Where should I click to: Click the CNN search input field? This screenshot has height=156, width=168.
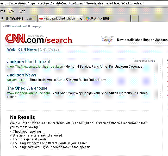point(142,40)
